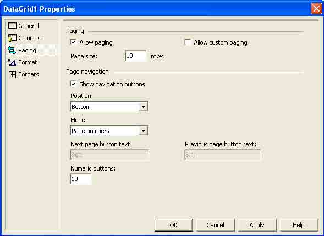Click the Allow paging label text

(96, 42)
